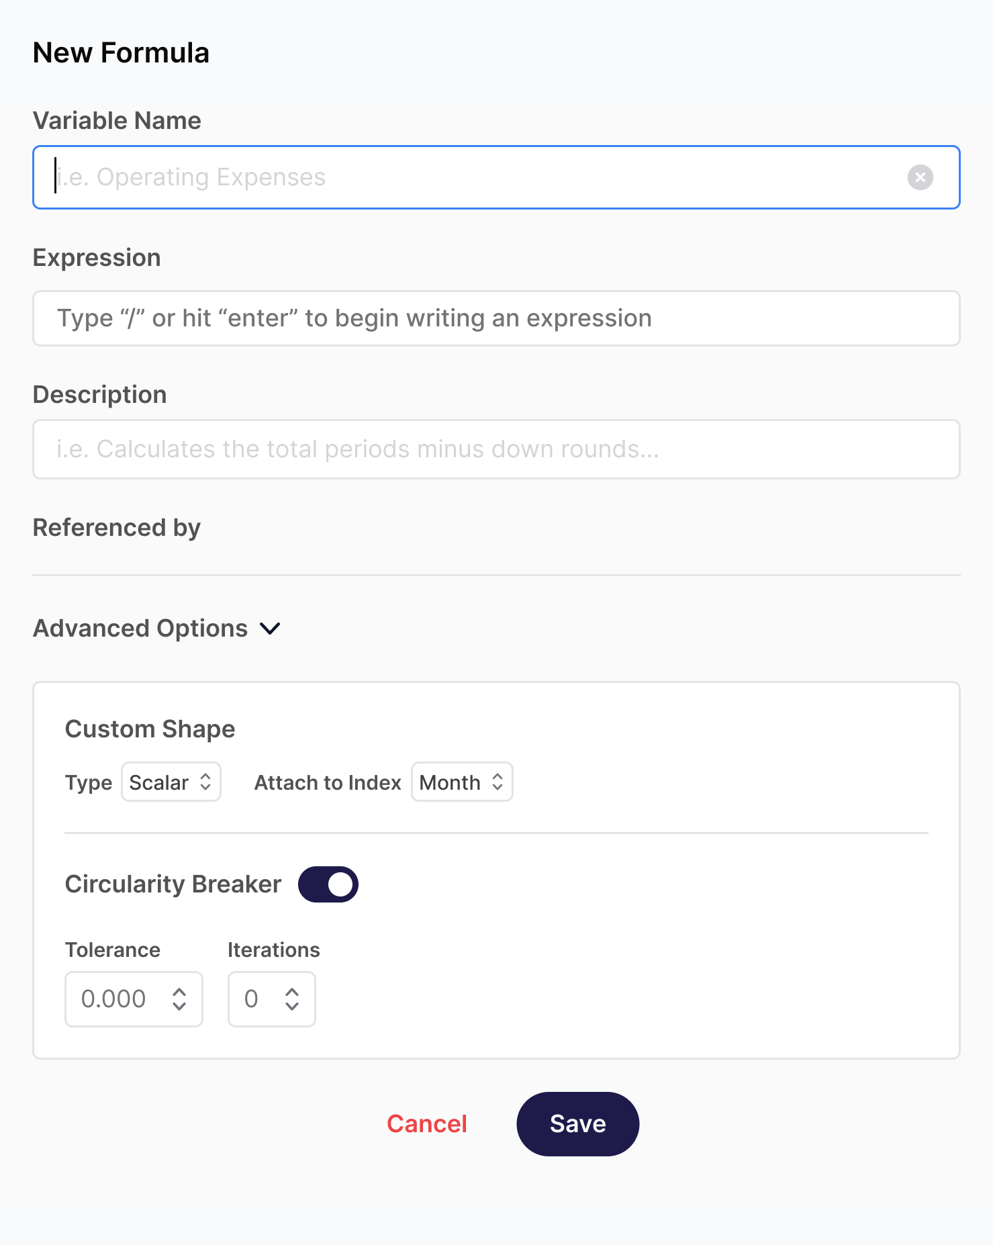Screen dimensions: 993x1245
Task: Decrease Tolerance with the down arrow
Action: 179,1006
